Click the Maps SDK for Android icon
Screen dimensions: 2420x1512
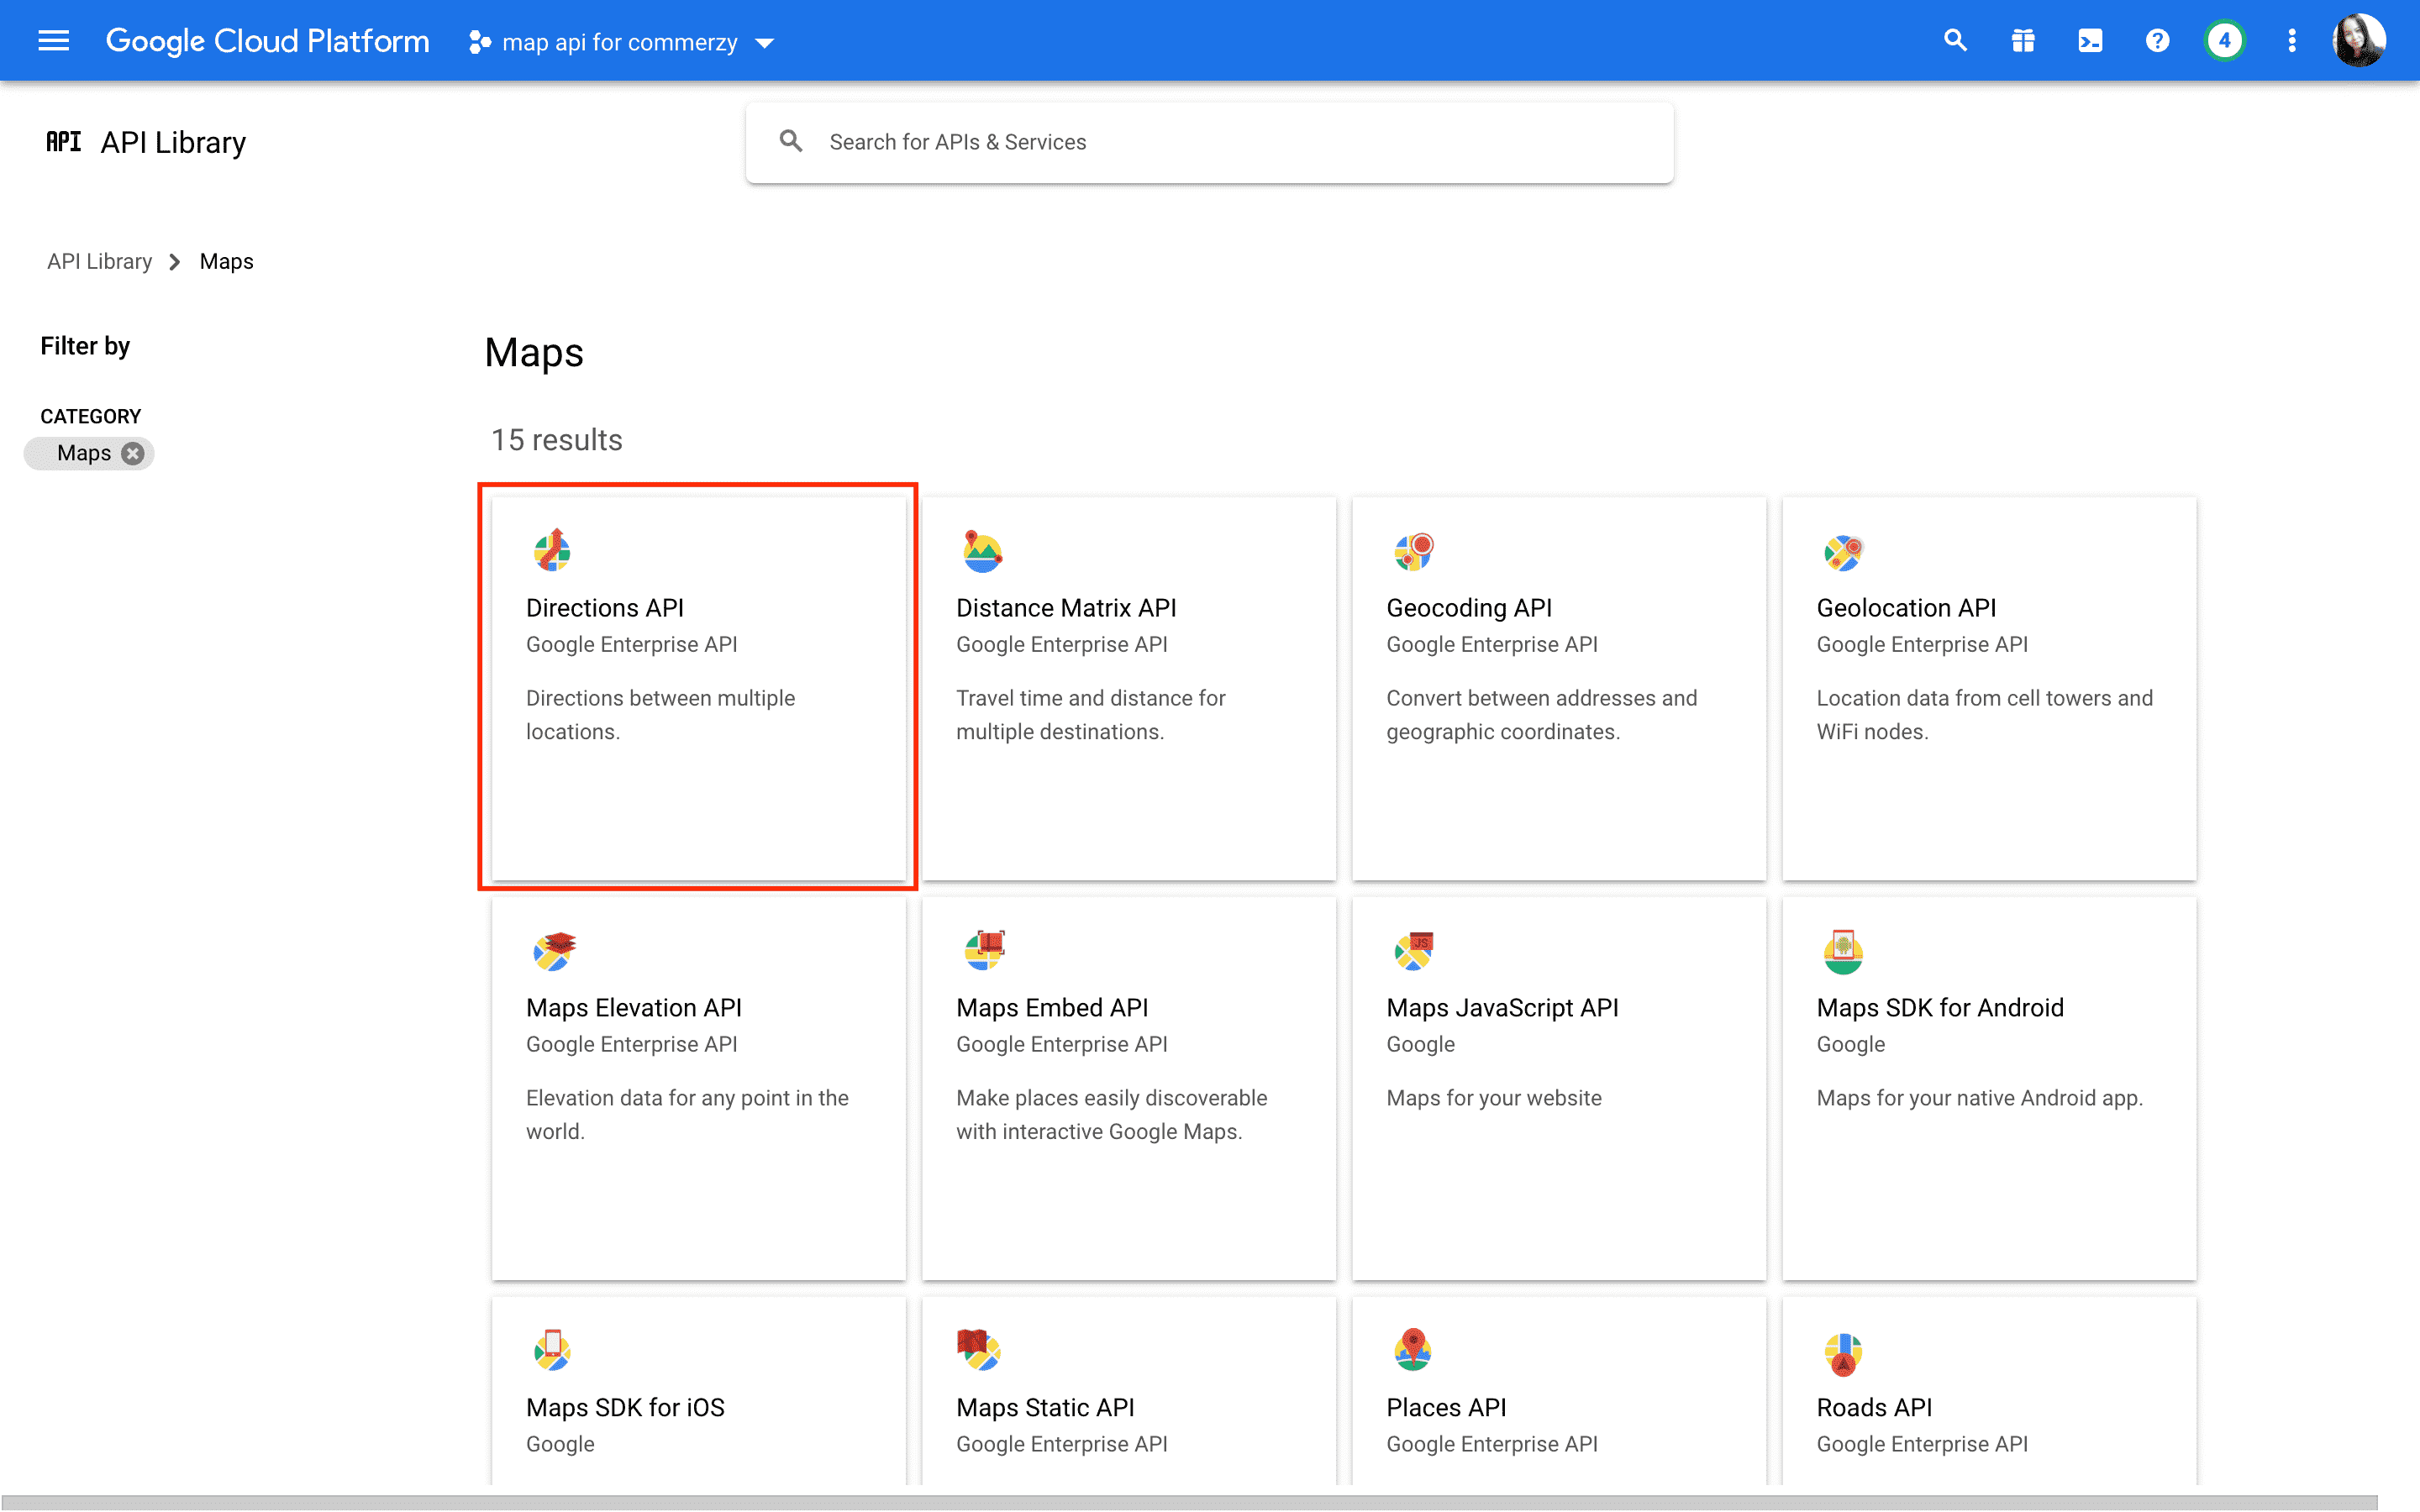[x=1843, y=950]
